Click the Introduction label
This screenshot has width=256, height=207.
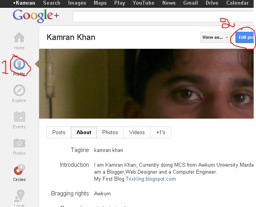pyautogui.click(x=74, y=165)
